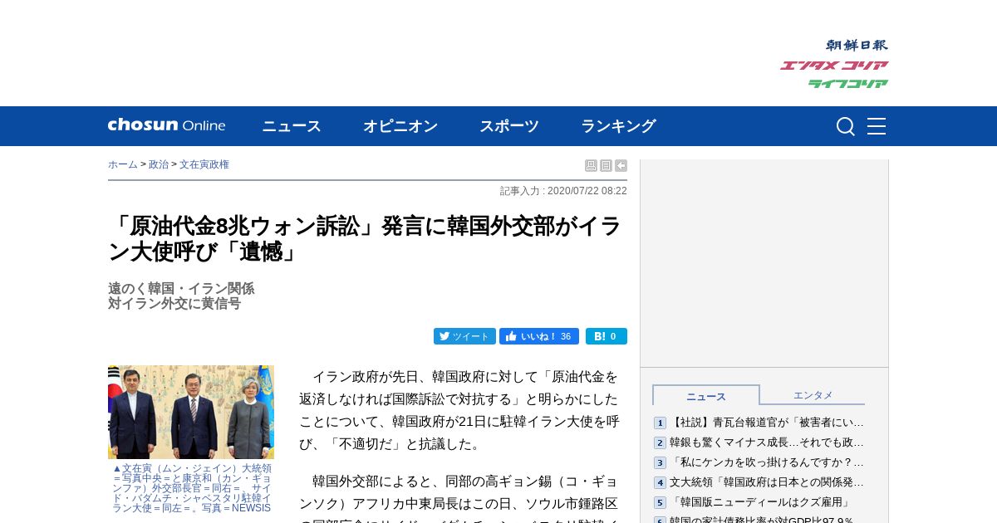Switch to the ニュース ranking tab

point(706,396)
